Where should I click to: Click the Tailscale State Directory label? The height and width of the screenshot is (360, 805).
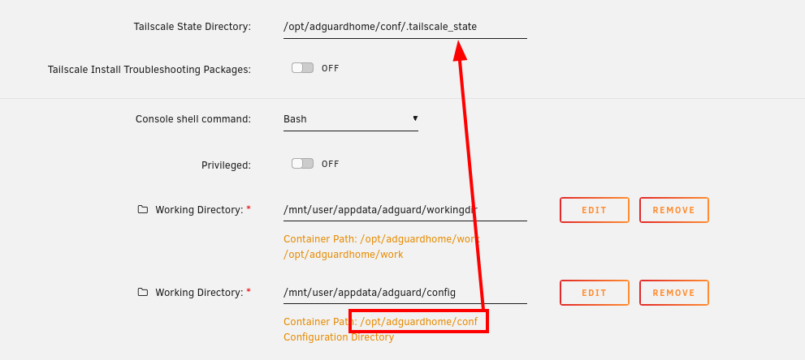pyautogui.click(x=193, y=27)
